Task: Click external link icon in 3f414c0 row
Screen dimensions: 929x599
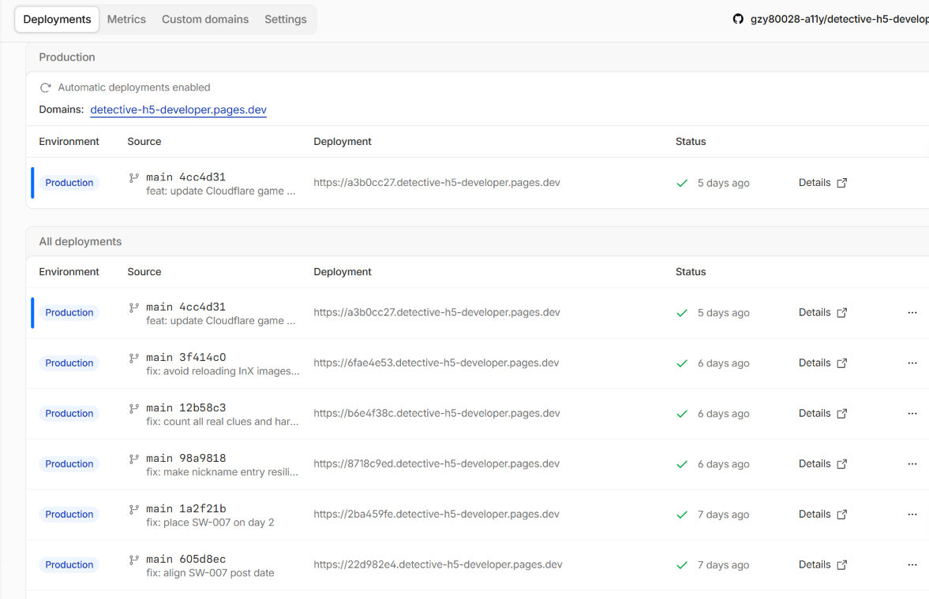Action: pyautogui.click(x=842, y=363)
